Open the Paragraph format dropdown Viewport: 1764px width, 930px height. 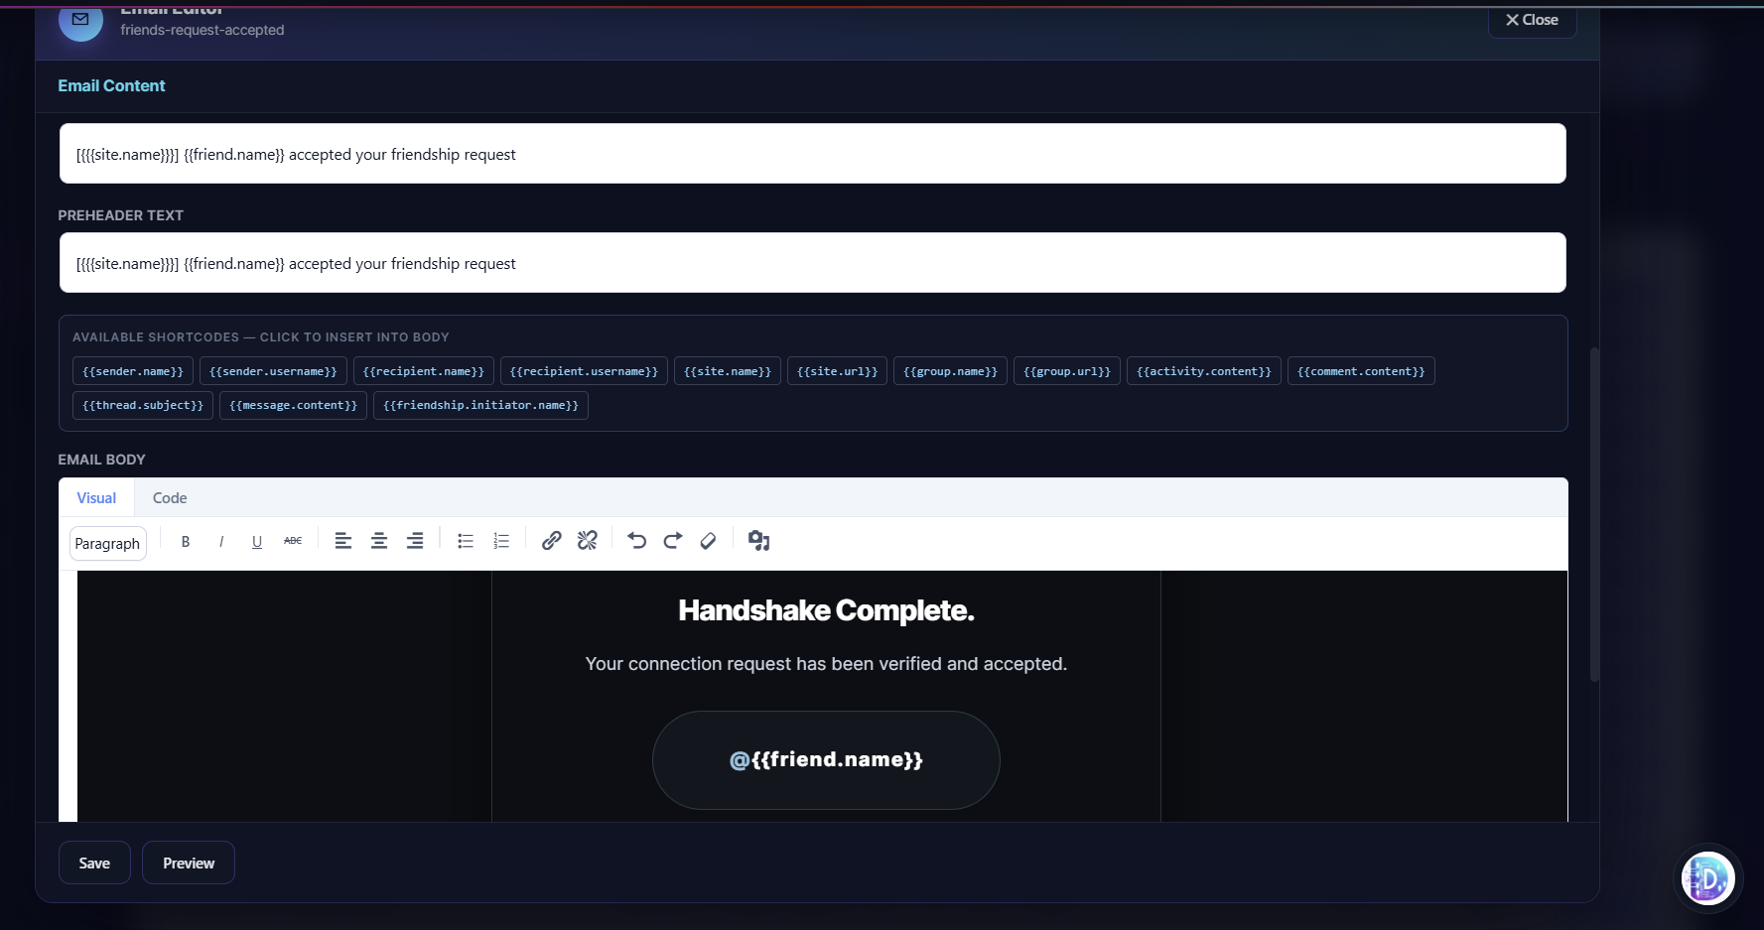107,544
